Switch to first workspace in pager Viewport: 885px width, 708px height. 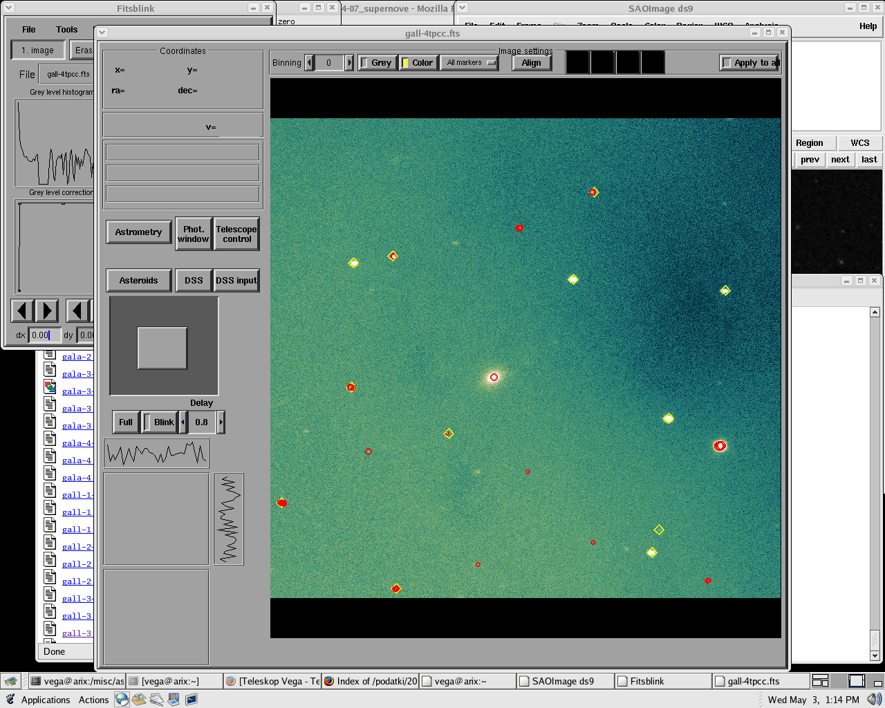pos(820,681)
